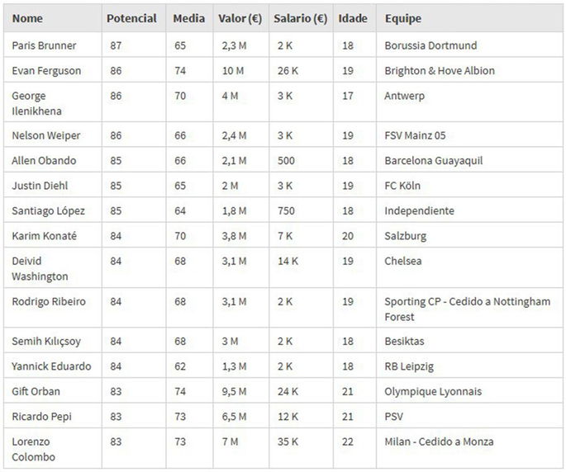Click Borussia Dortmund team cell
The height and width of the screenshot is (472, 566).
(430, 45)
